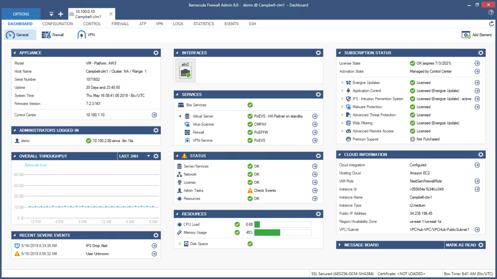
Task: Open the Options menu
Action: [x=21, y=14]
